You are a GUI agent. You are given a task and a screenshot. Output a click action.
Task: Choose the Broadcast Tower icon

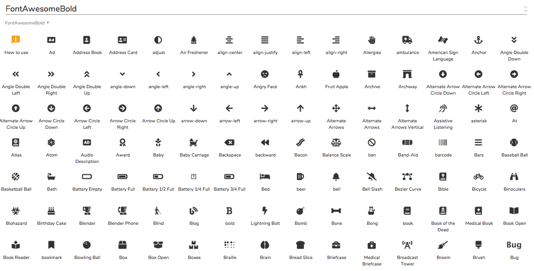tap(407, 245)
